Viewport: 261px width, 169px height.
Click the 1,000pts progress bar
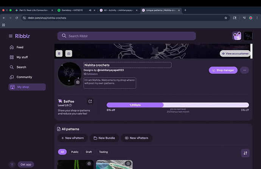point(178,105)
